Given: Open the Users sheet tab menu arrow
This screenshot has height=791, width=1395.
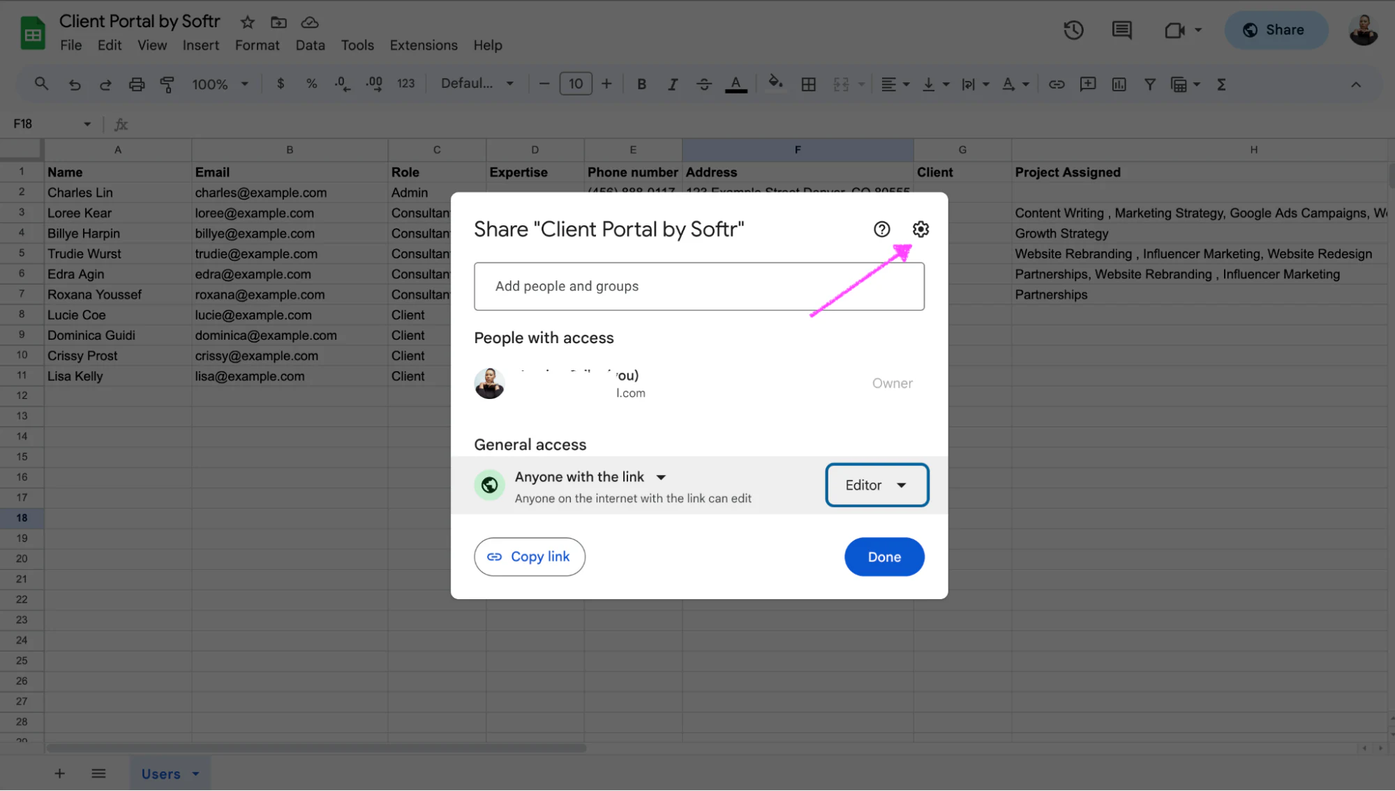Looking at the screenshot, I should (195, 774).
